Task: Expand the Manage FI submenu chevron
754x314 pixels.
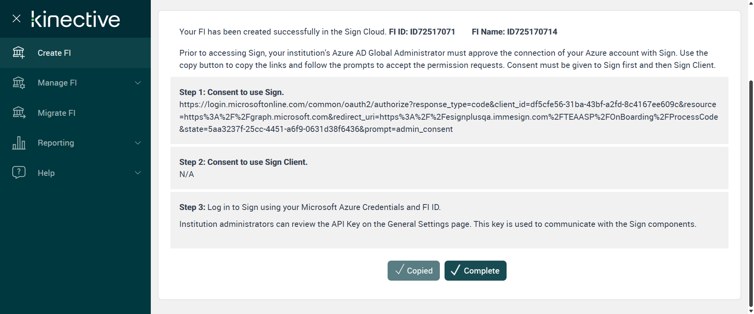Action: tap(138, 83)
